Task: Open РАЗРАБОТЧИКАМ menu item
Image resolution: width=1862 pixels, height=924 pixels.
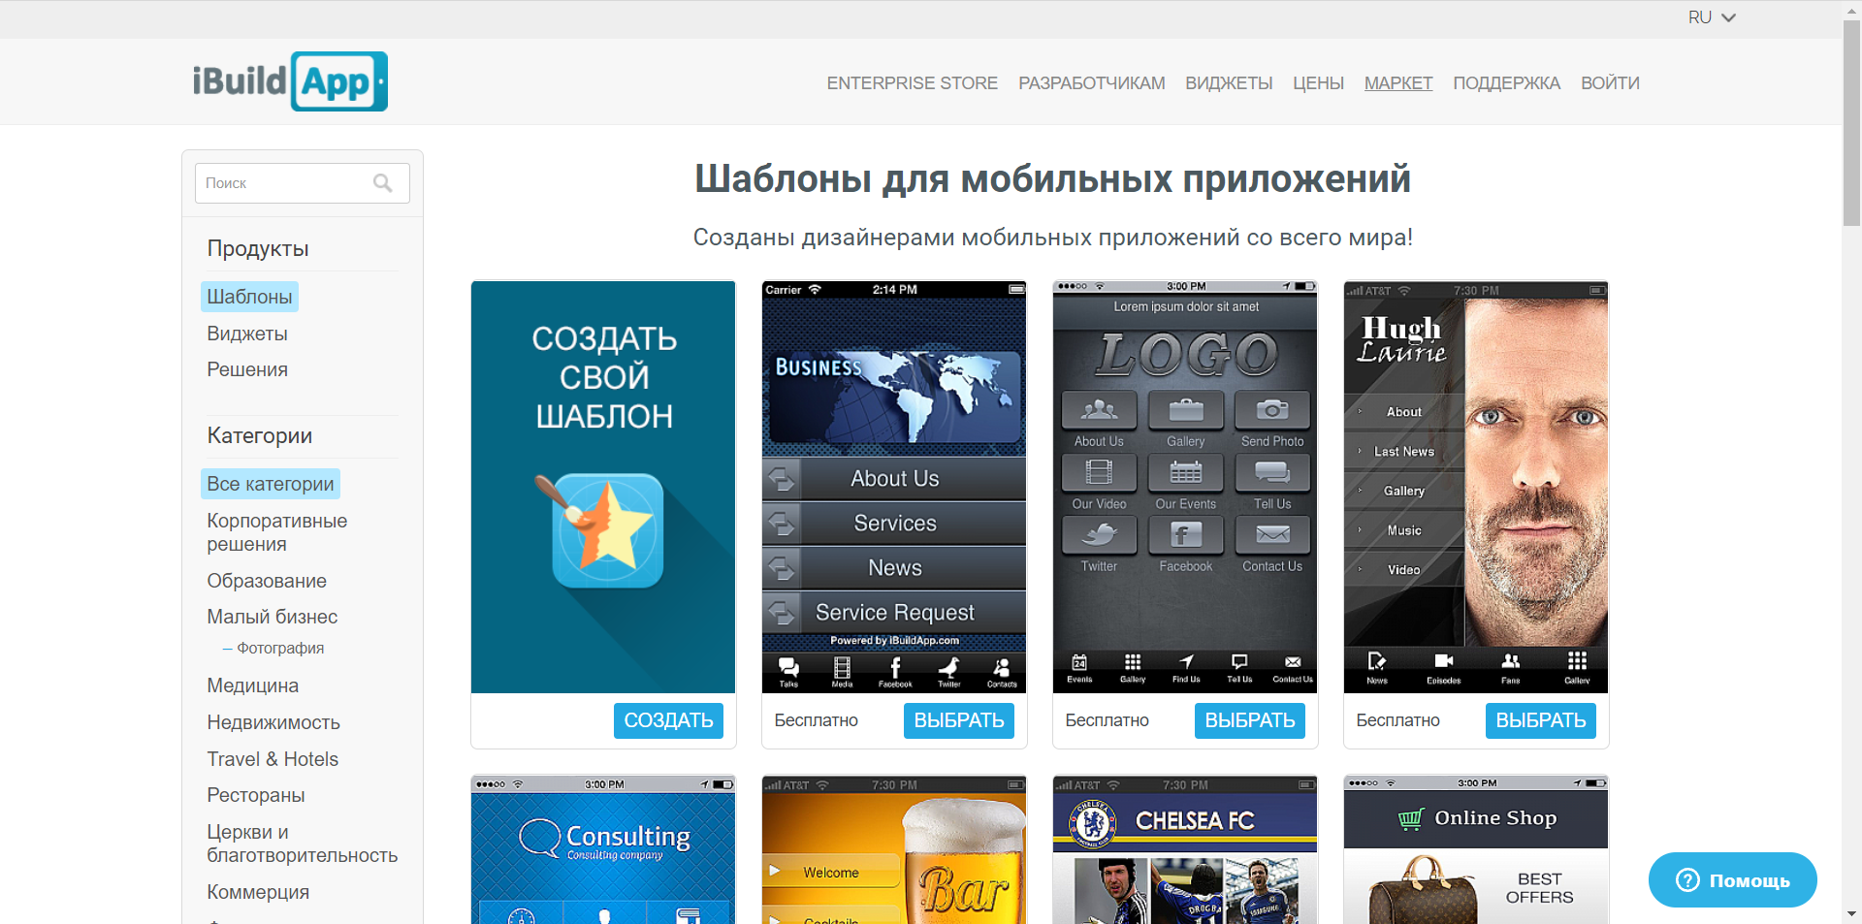Action: tap(1091, 83)
